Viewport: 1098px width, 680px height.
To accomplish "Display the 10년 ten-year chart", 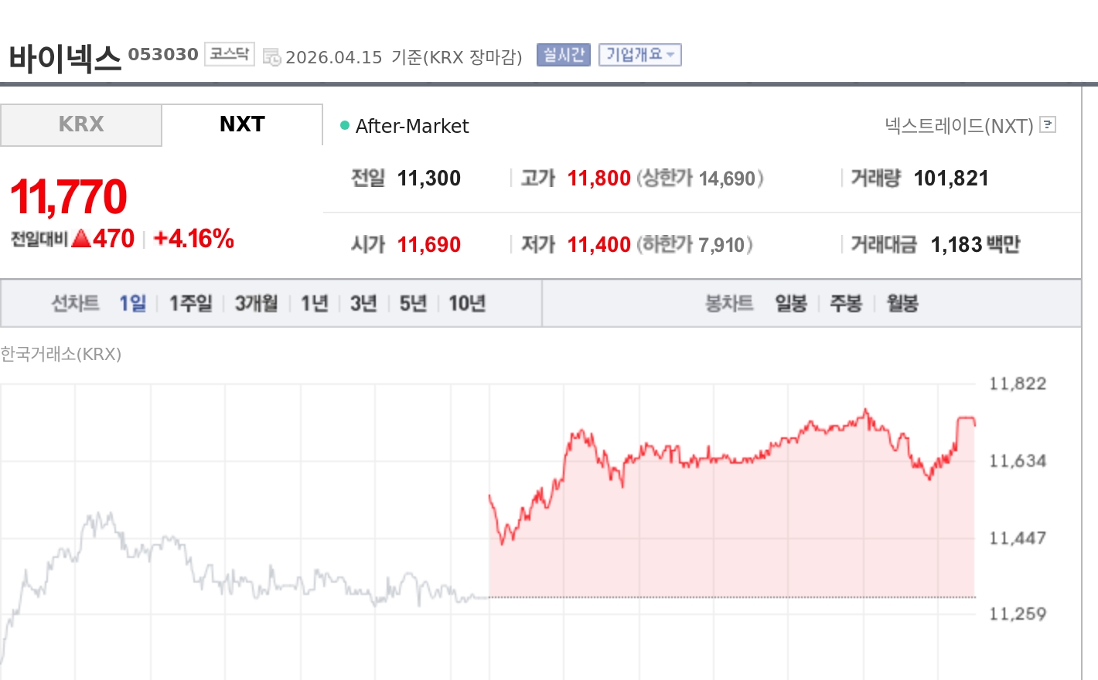I will pyautogui.click(x=467, y=303).
